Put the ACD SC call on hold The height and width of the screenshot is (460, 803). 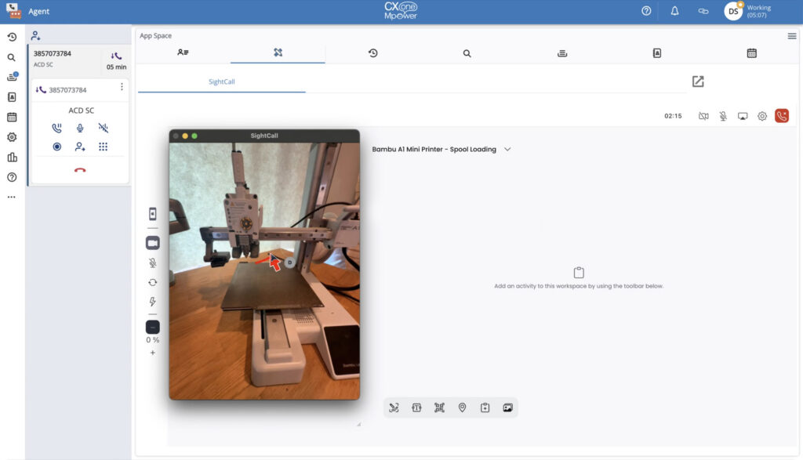[x=56, y=128]
